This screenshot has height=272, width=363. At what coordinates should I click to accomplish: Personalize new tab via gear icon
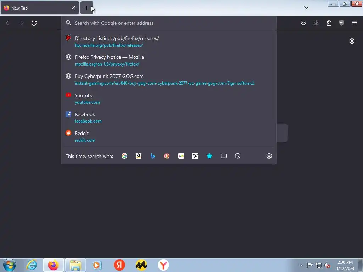click(x=352, y=41)
